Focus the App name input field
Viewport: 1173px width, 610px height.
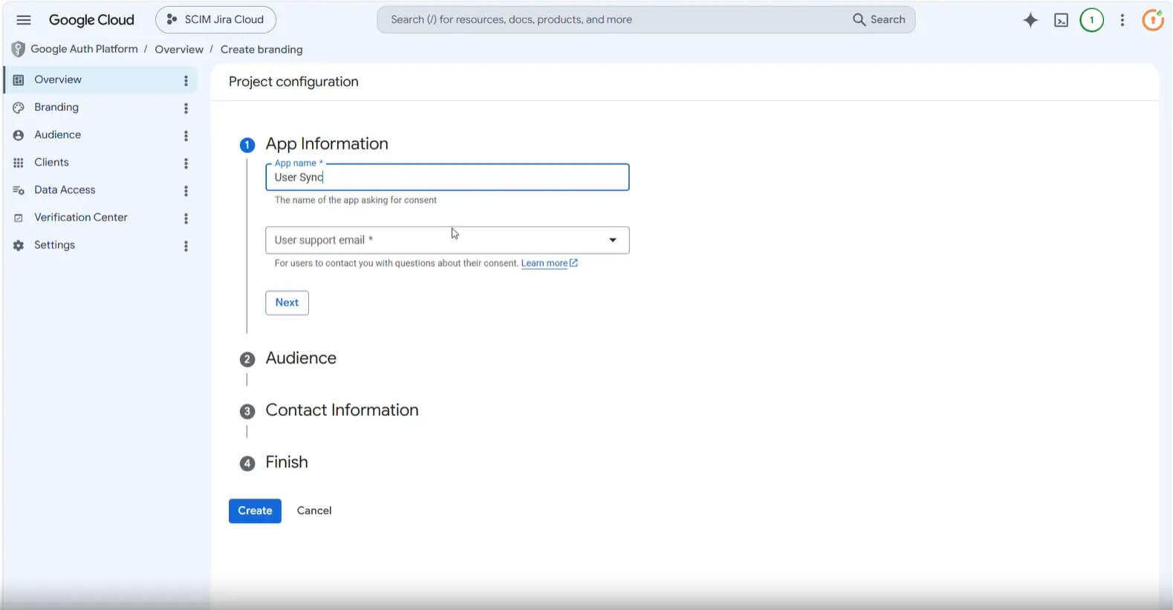click(447, 177)
